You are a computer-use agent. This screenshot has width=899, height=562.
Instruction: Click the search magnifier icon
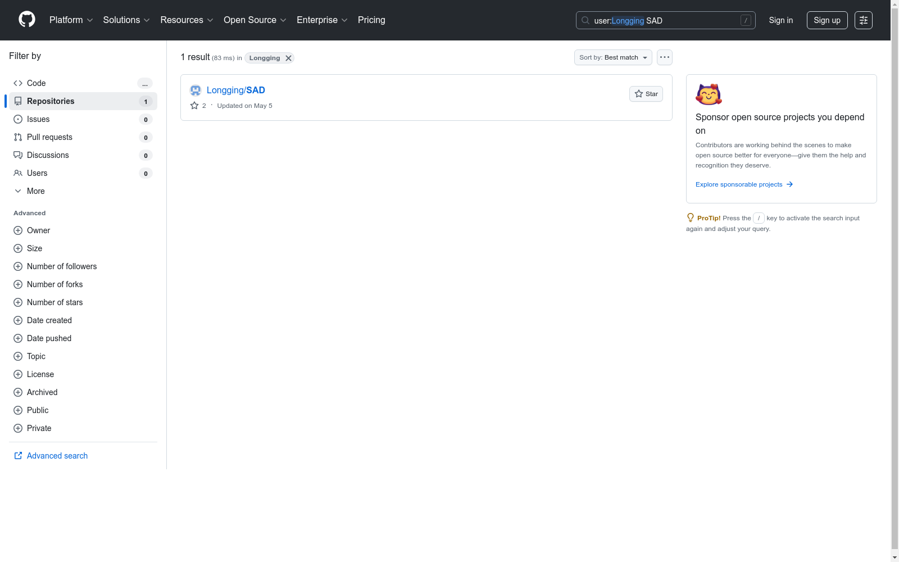[585, 20]
